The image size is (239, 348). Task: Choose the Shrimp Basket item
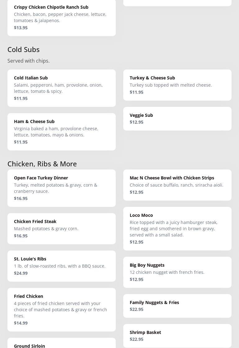(x=177, y=336)
